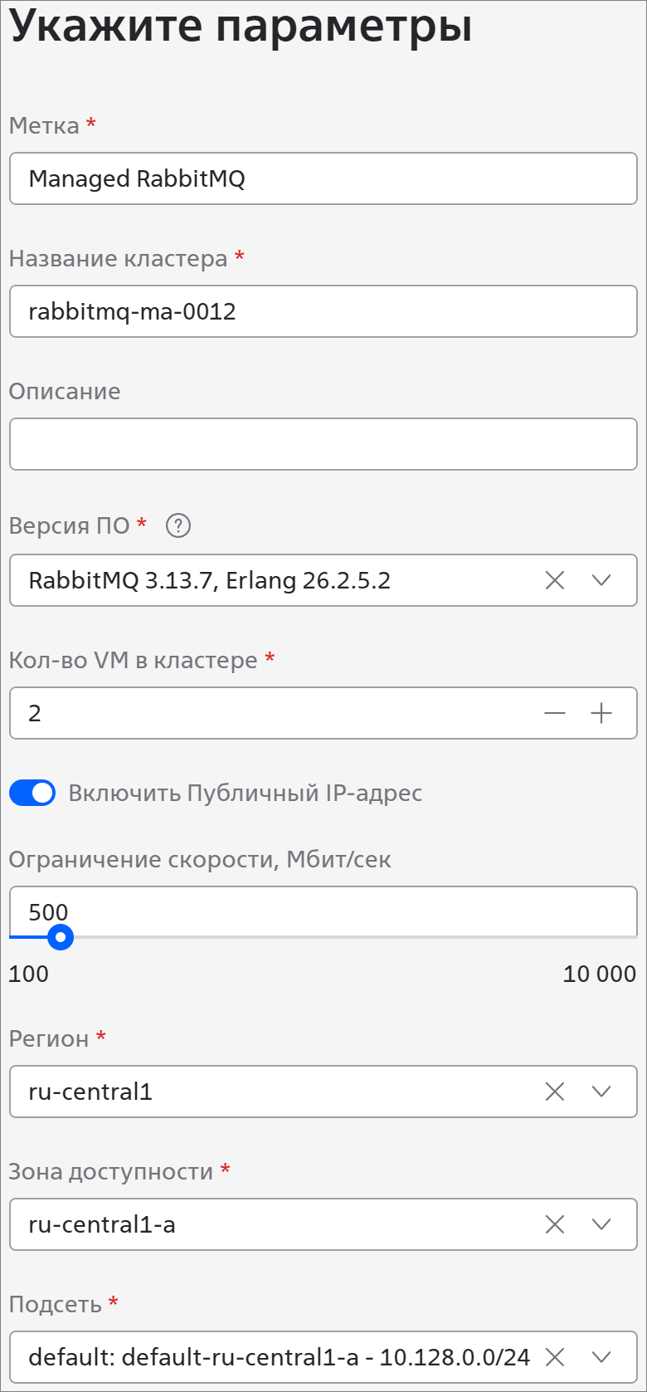Decrease the VM count with the minus icon

555,713
